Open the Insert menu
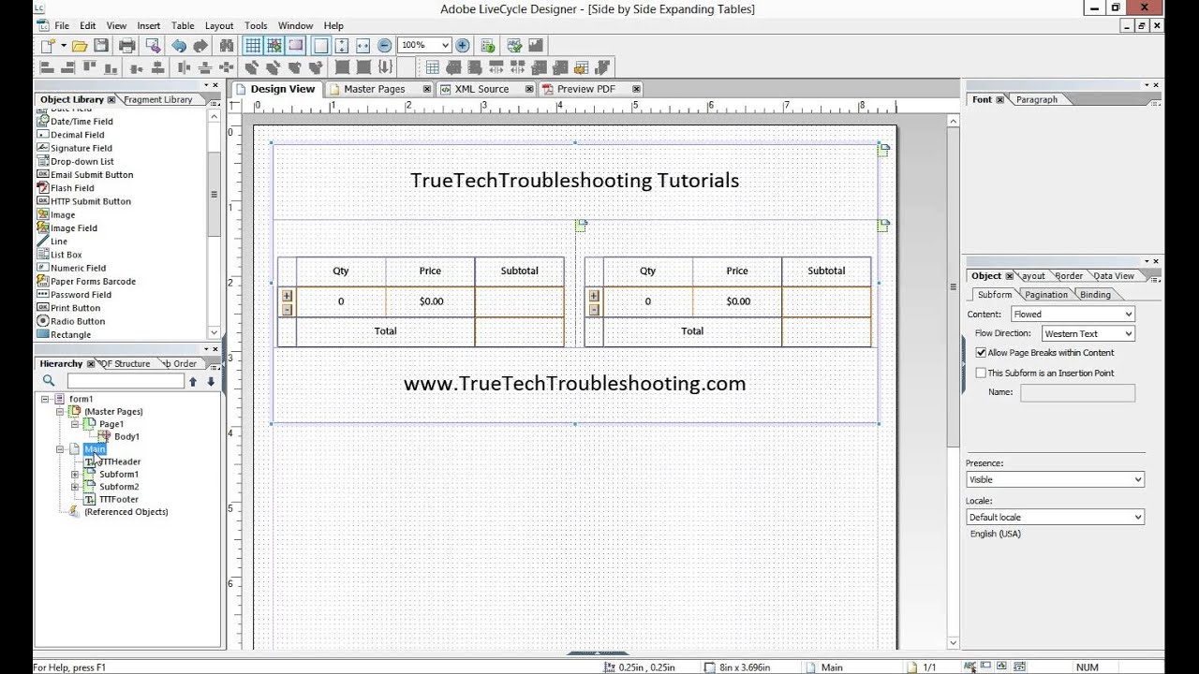Viewport: 1199px width, 674px height. 149,25
